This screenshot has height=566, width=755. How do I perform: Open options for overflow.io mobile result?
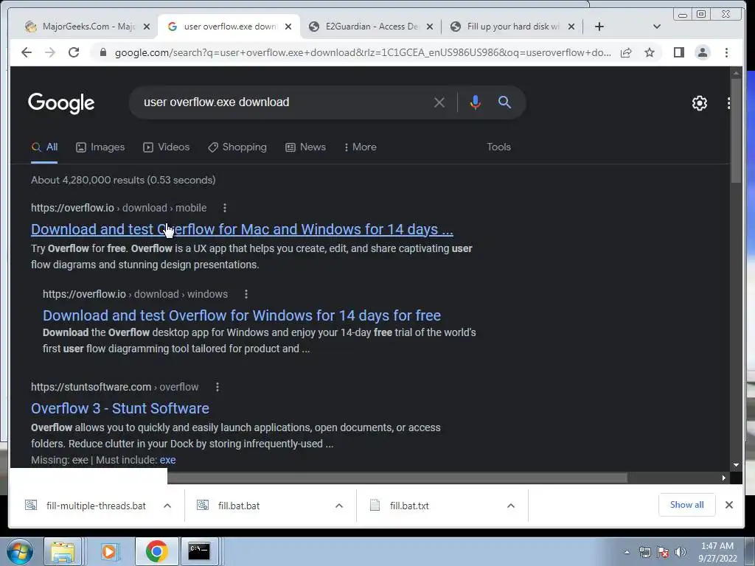pyautogui.click(x=225, y=208)
